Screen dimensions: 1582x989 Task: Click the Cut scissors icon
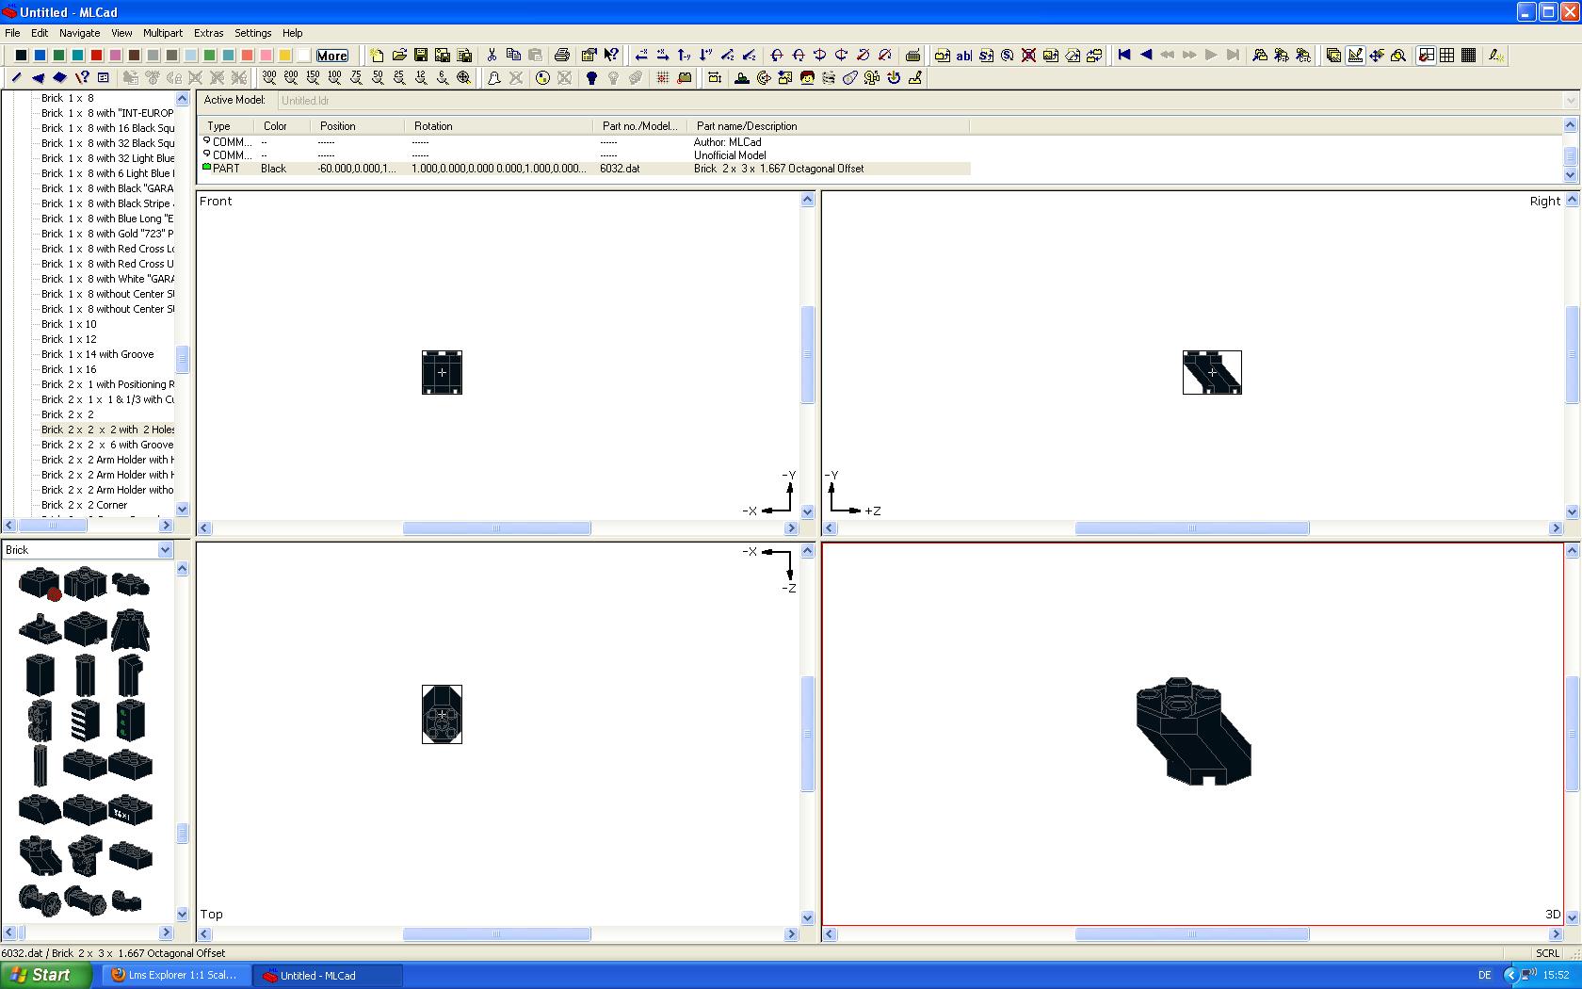pos(492,56)
